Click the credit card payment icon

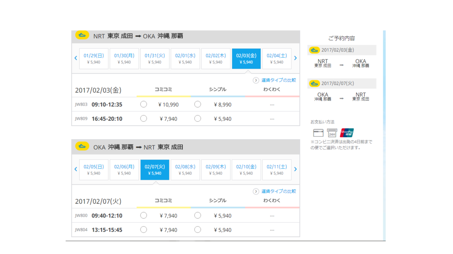(x=318, y=133)
